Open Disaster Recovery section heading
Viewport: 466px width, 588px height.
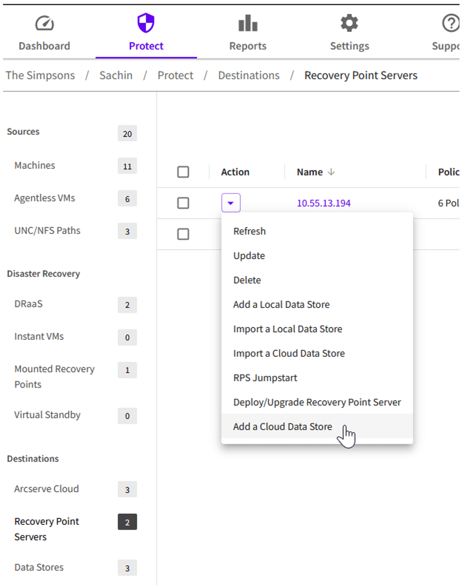click(x=43, y=274)
